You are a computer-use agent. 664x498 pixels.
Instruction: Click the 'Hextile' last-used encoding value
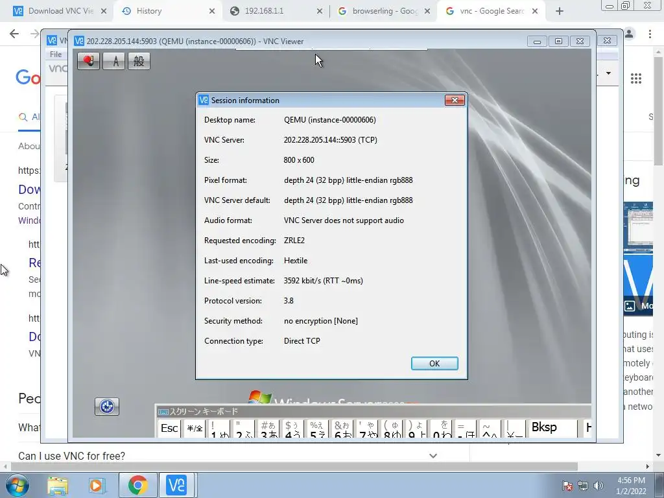(x=296, y=261)
